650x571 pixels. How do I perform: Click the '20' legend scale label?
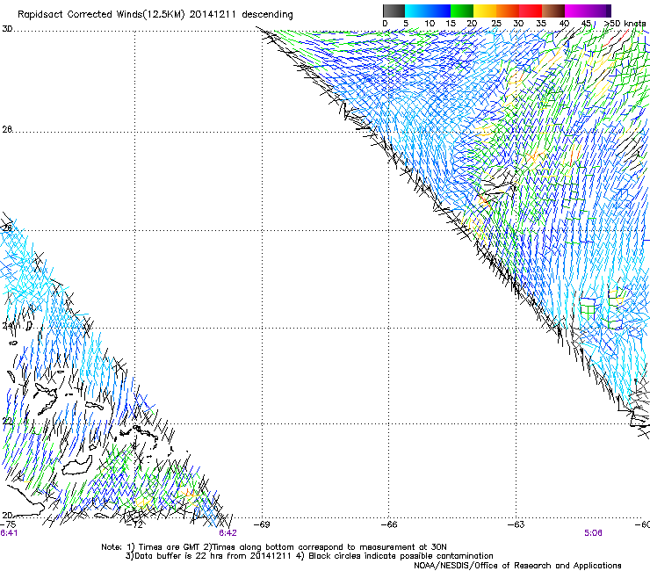coord(472,24)
